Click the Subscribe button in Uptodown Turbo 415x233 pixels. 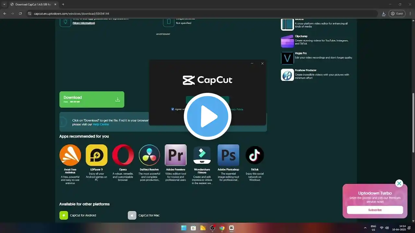375,210
